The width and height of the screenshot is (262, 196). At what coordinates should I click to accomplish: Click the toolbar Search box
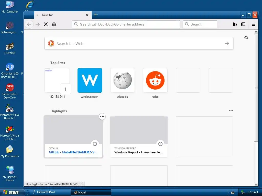coord(200,24)
